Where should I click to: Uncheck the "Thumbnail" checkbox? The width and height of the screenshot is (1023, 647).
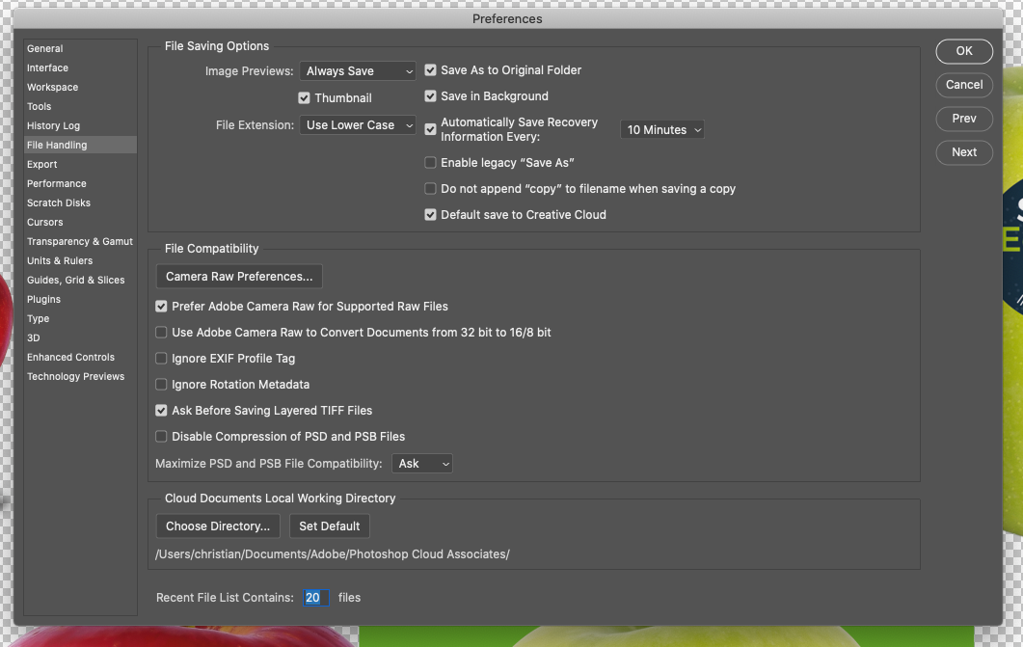305,97
